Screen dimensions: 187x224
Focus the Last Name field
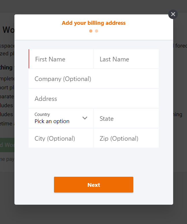point(126,59)
